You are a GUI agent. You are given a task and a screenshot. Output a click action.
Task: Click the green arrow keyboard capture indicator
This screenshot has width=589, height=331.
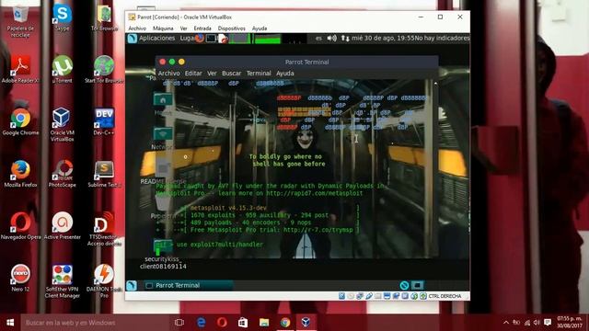(x=423, y=296)
